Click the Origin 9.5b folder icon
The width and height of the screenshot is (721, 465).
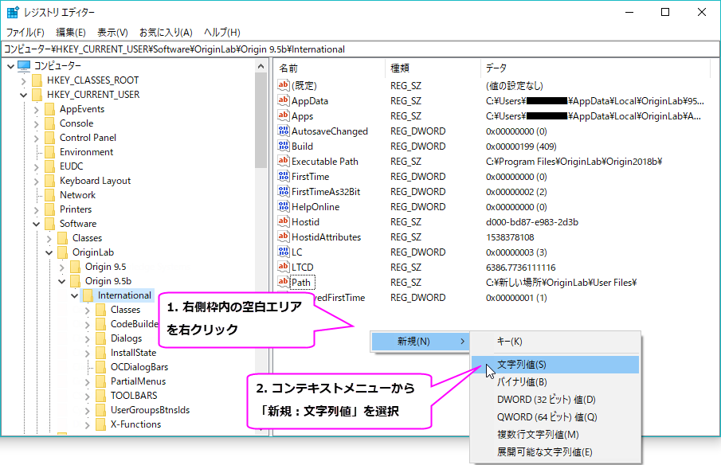[x=76, y=281]
